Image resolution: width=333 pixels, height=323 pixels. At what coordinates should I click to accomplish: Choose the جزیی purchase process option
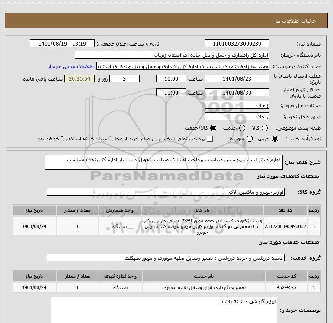pos(275,139)
